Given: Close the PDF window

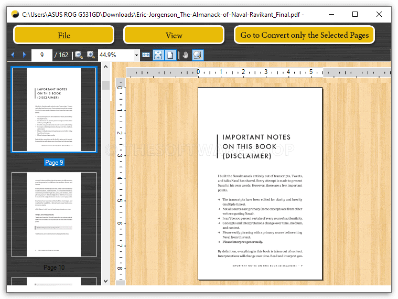Looking at the screenshot, I should [x=379, y=15].
